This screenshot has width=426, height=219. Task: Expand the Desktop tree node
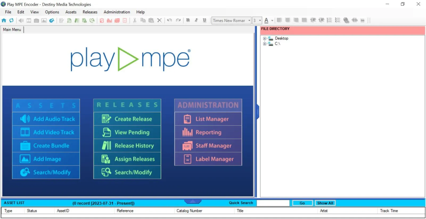pyautogui.click(x=265, y=38)
